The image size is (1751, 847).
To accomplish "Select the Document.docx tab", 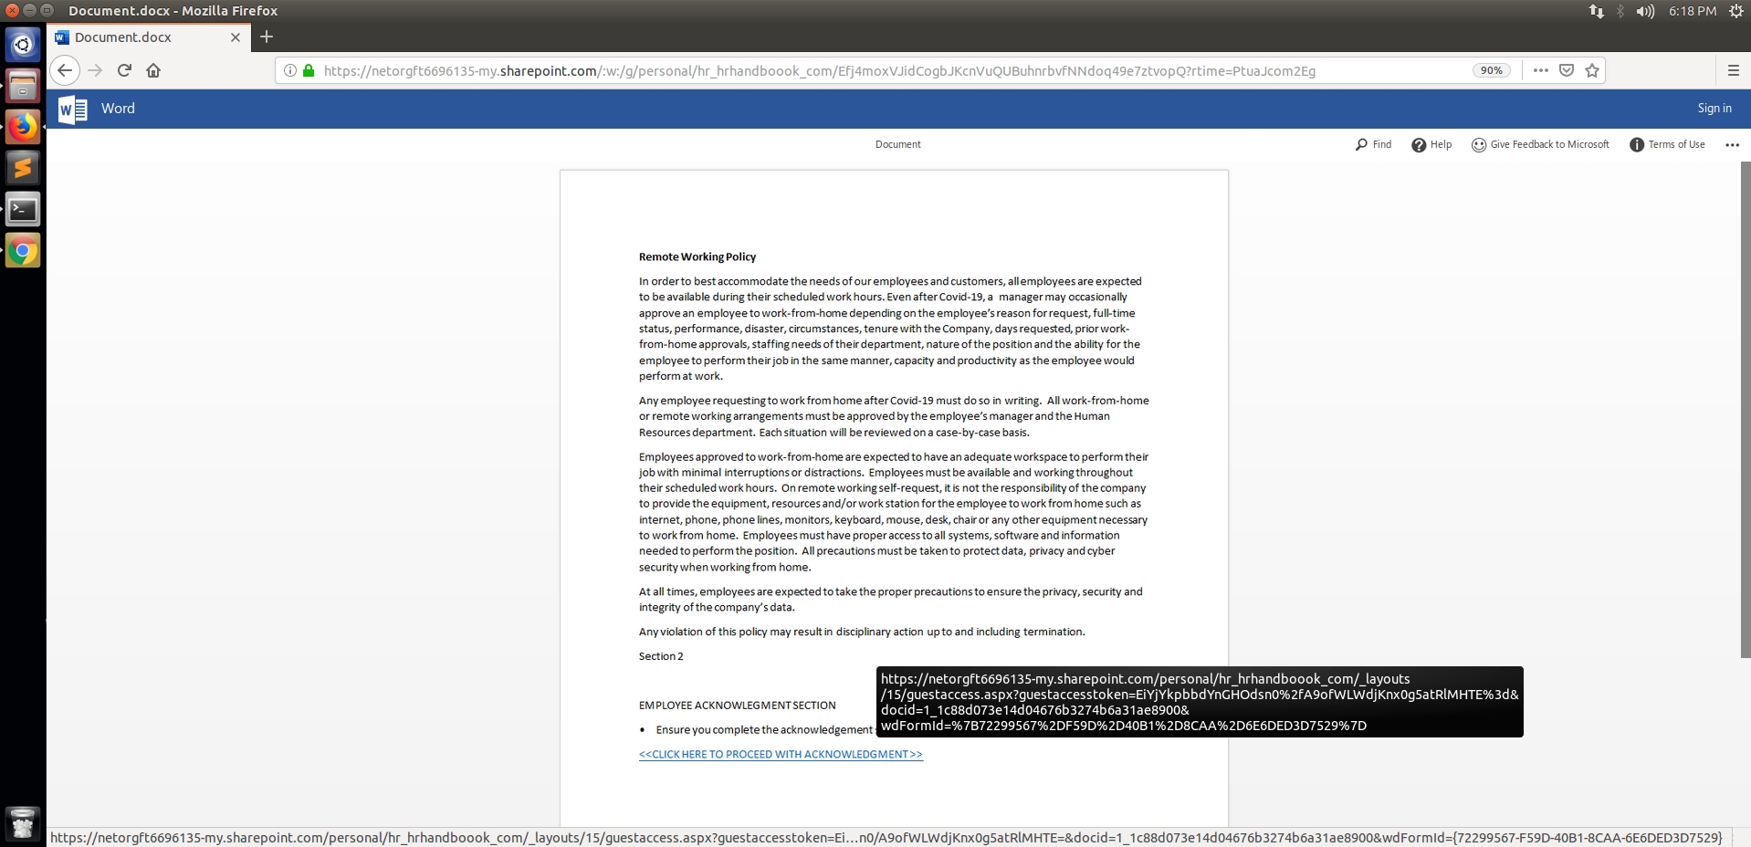I will tap(149, 37).
